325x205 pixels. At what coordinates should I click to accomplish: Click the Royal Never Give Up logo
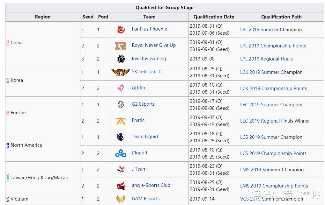[x=121, y=46]
